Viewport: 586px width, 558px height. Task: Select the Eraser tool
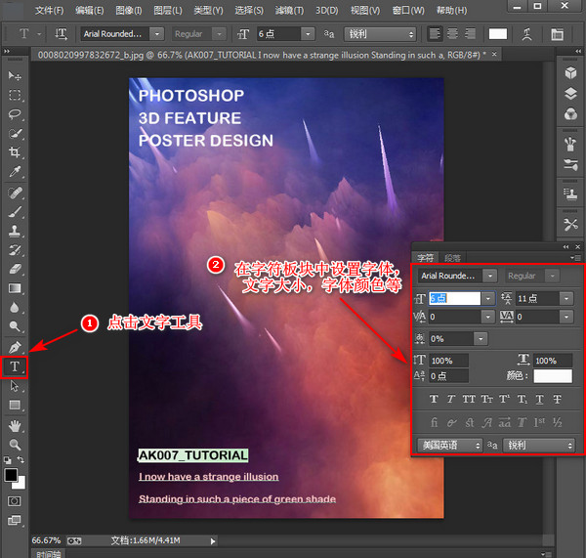[15, 269]
